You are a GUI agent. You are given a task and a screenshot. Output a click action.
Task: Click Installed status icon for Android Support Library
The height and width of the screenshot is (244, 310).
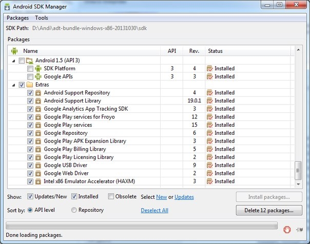[209, 100]
